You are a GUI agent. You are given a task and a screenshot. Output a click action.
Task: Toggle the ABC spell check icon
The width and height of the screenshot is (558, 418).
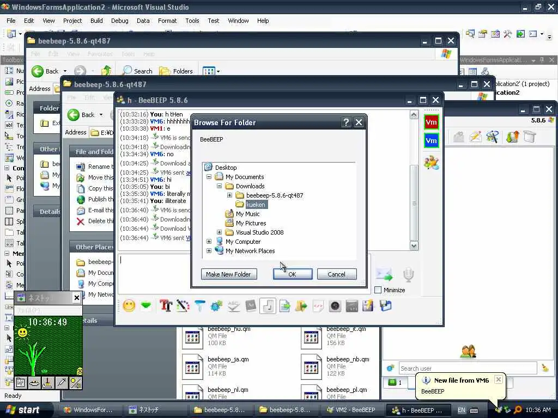point(233,306)
